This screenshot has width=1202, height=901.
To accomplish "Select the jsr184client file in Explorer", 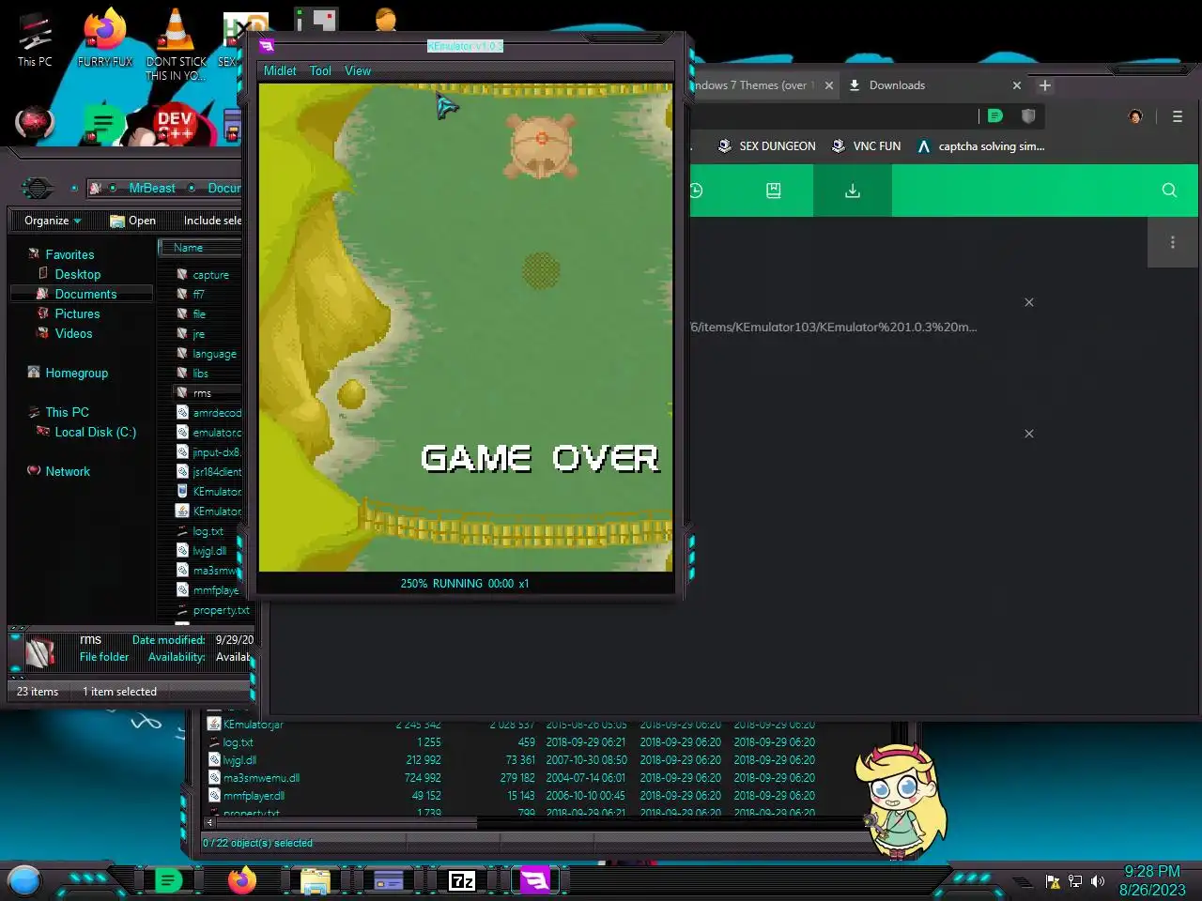I will [x=216, y=472].
